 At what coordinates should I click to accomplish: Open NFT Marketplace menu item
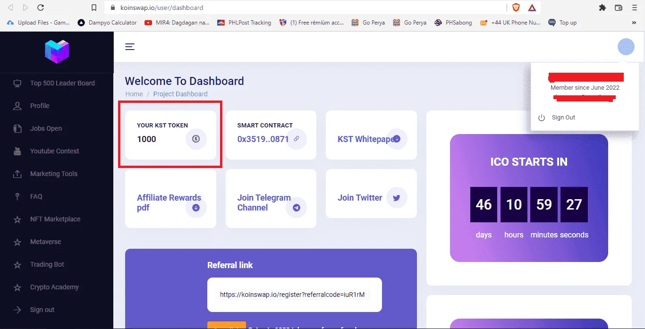pos(55,219)
